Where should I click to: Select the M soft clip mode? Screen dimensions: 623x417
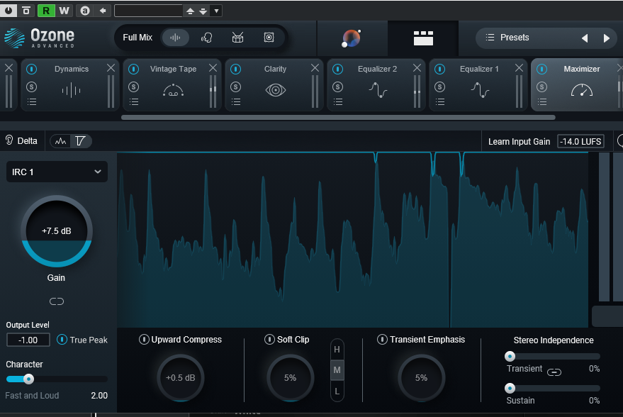click(337, 370)
